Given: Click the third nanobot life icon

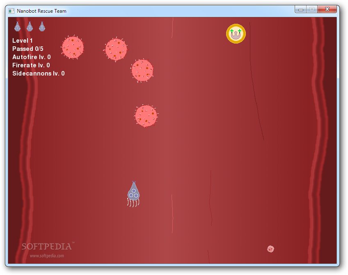Looking at the screenshot, I should pyautogui.click(x=42, y=26).
